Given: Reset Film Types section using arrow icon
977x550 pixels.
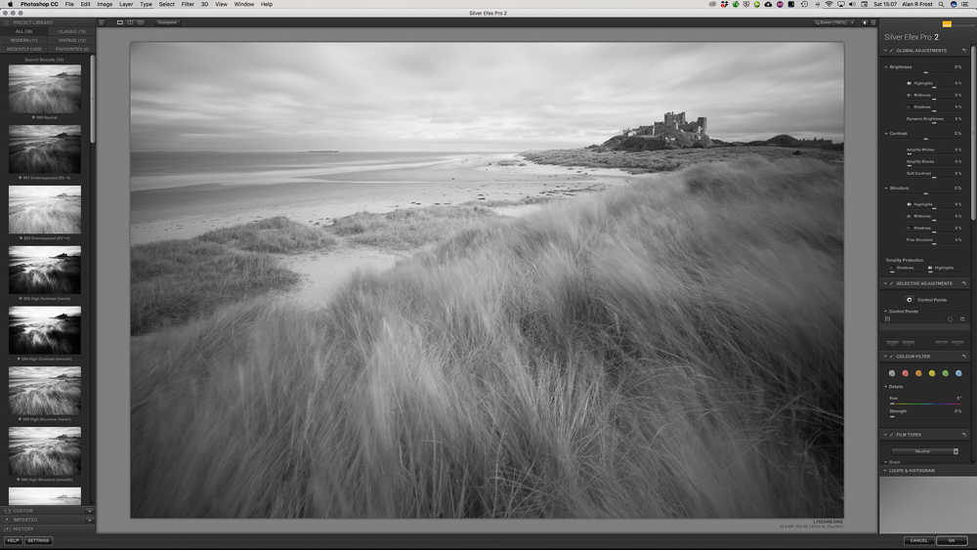Looking at the screenshot, I should pyautogui.click(x=963, y=435).
